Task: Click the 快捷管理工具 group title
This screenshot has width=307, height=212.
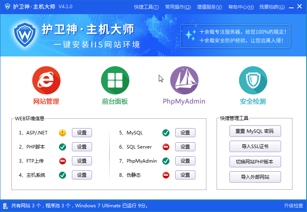Action: click(x=234, y=118)
